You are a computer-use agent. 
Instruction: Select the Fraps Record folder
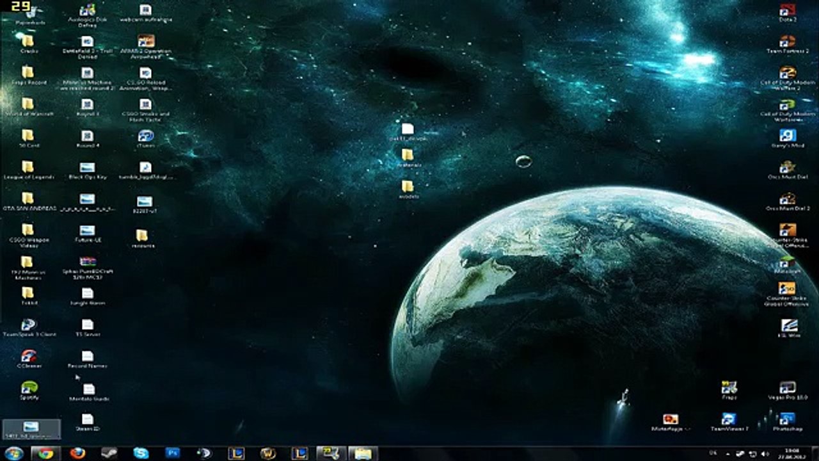click(28, 76)
